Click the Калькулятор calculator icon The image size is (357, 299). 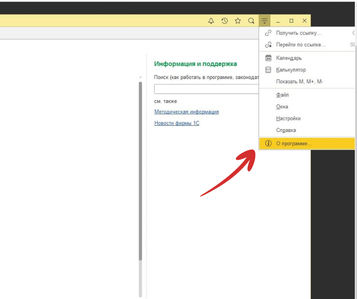pos(269,70)
